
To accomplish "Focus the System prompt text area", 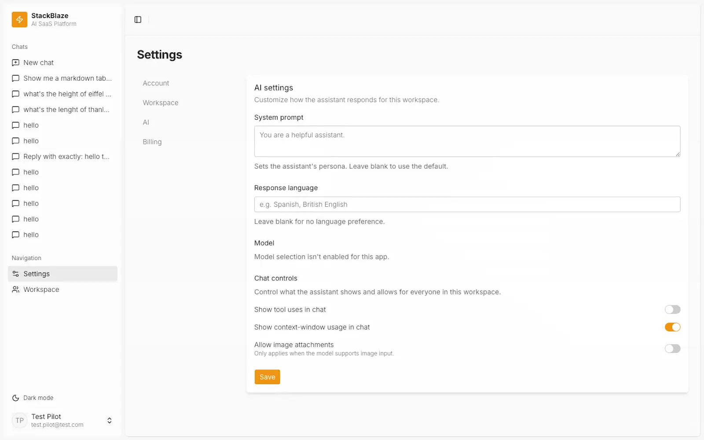I will click(467, 141).
